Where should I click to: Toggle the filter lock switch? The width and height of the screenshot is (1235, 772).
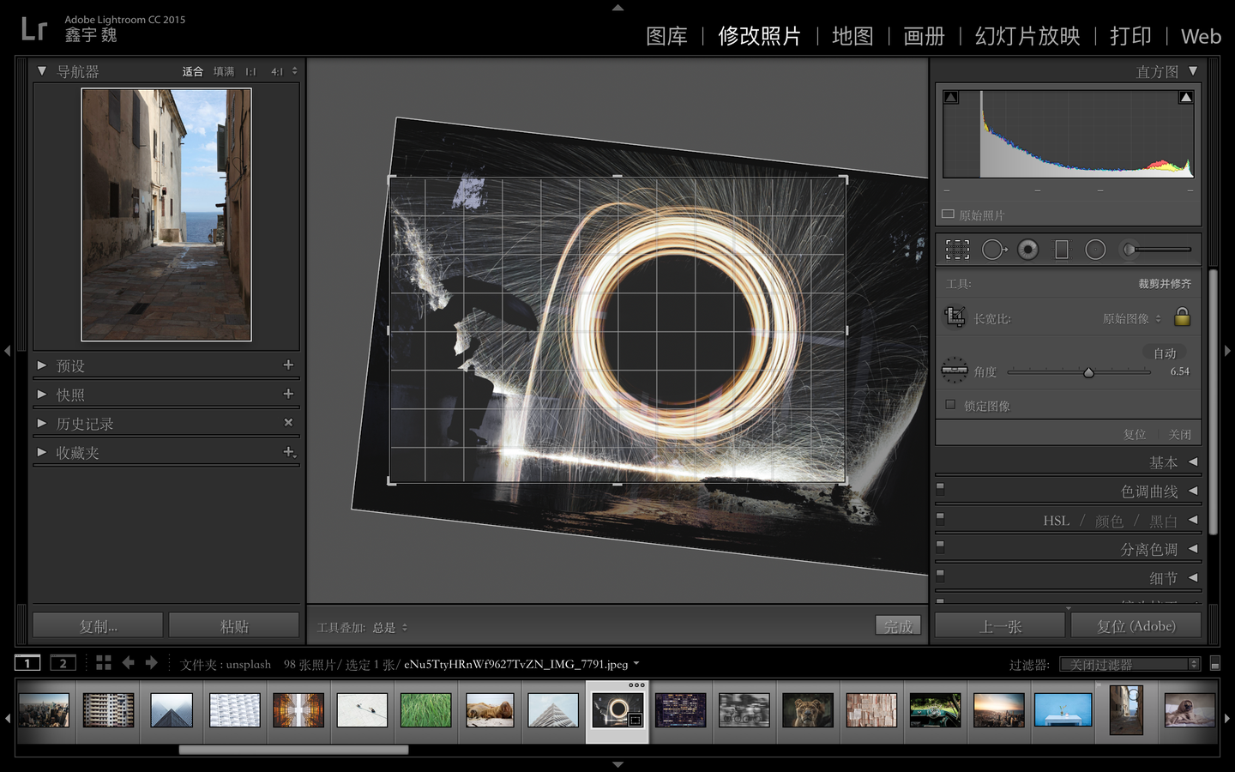tap(1215, 664)
